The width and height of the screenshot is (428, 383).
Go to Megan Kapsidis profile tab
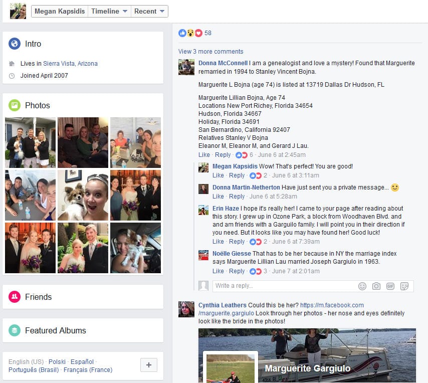pyautogui.click(x=60, y=11)
